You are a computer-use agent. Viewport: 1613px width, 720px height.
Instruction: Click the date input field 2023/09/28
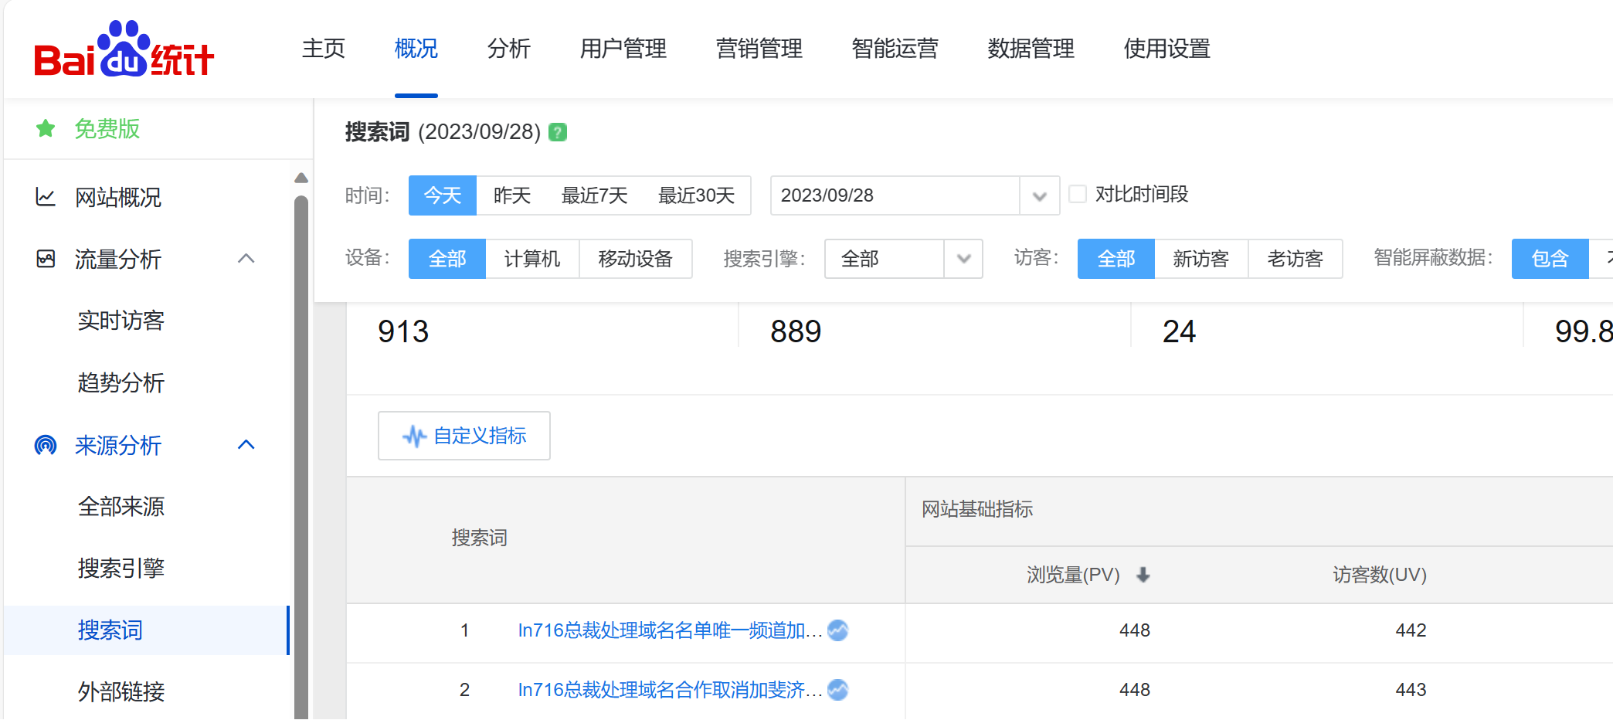point(895,195)
